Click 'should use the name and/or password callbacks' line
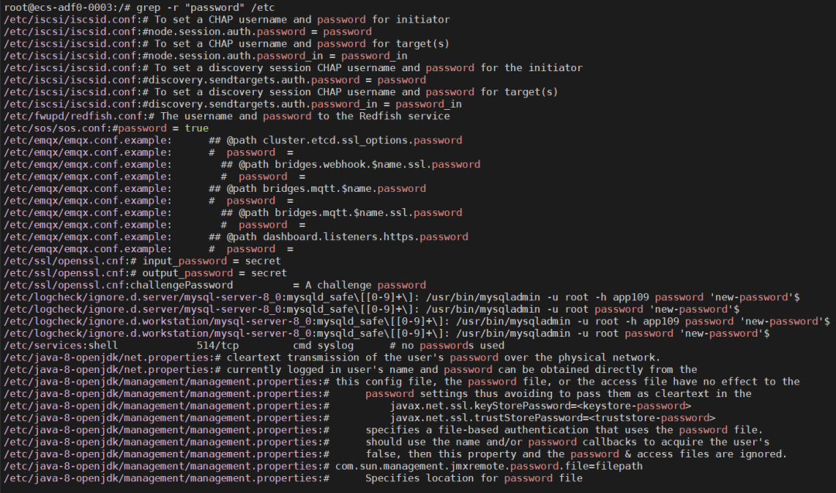Viewport: 836px width, 493px height. coord(386,442)
